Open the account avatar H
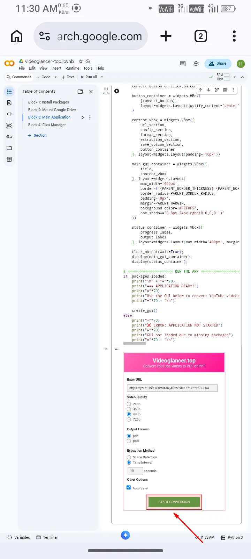This screenshot has height=559, width=251. pyautogui.click(x=241, y=64)
